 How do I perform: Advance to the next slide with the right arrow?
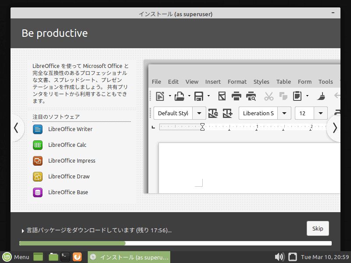point(334,128)
